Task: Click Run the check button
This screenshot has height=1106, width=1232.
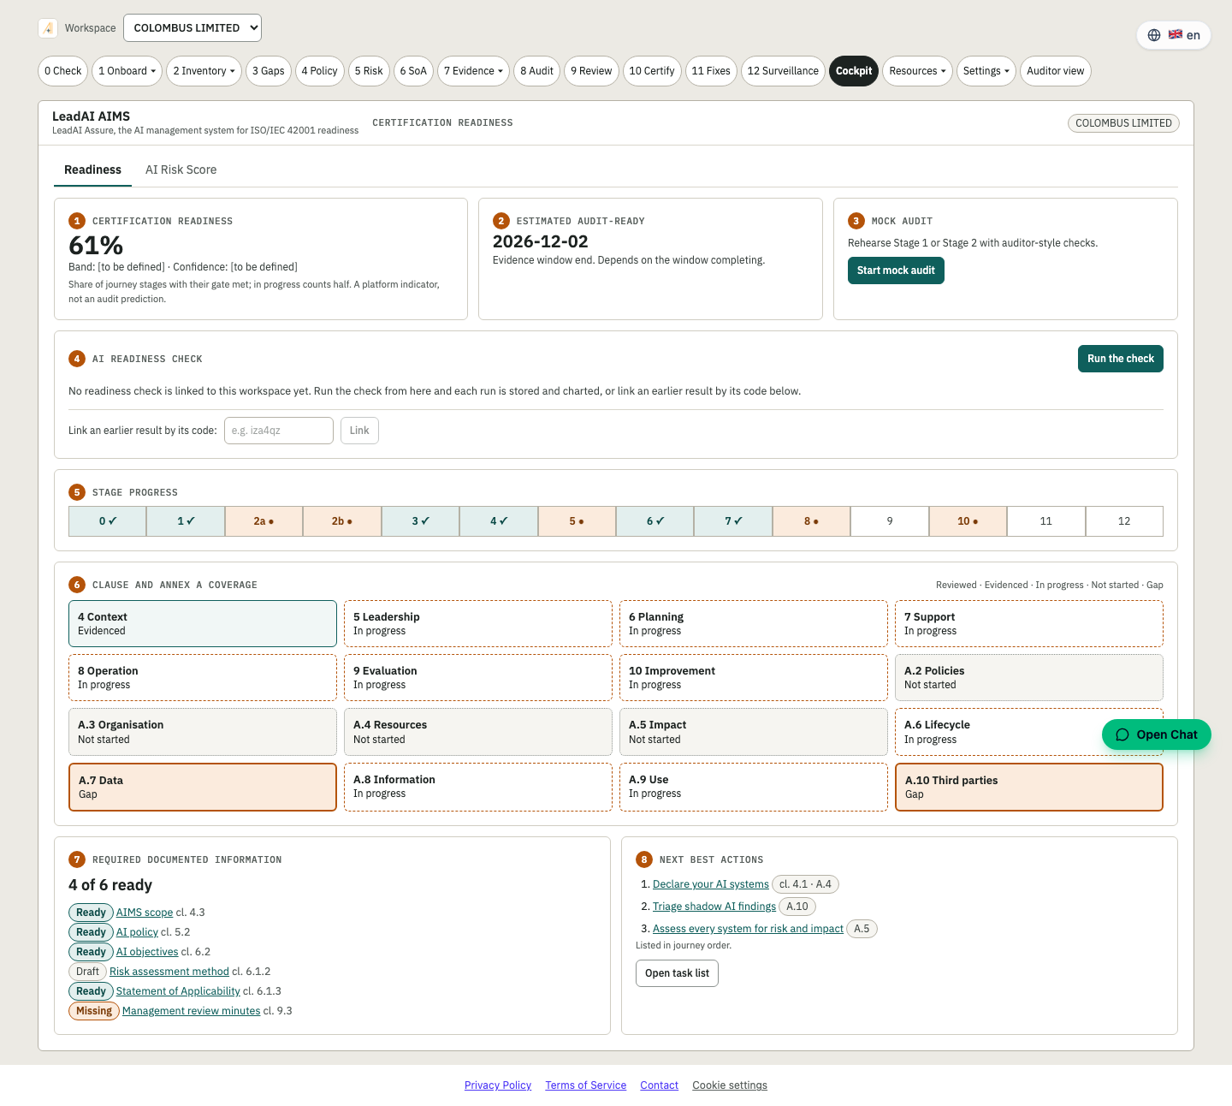Action: point(1120,359)
